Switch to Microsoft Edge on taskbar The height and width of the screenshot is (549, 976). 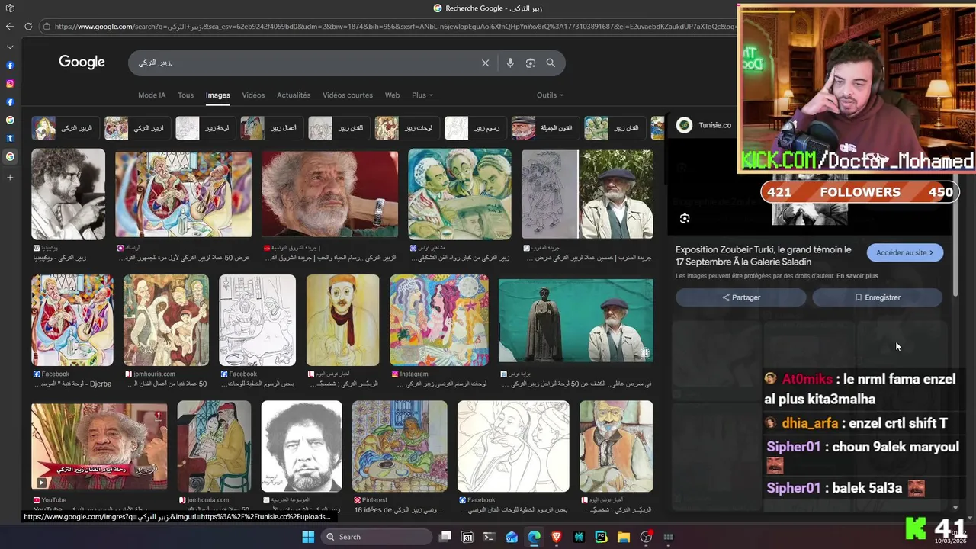[x=535, y=537]
